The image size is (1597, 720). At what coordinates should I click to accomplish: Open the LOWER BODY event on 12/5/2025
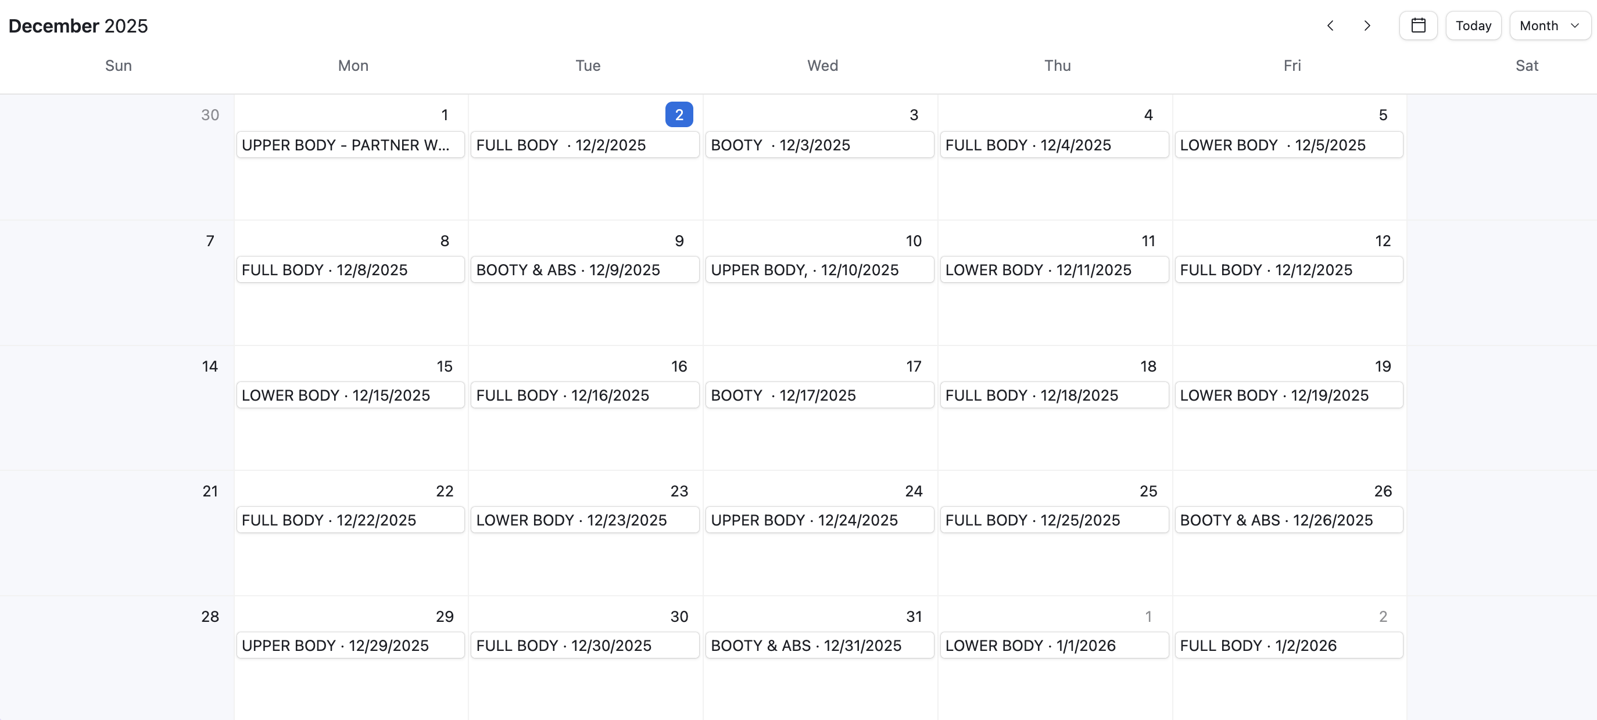point(1289,145)
